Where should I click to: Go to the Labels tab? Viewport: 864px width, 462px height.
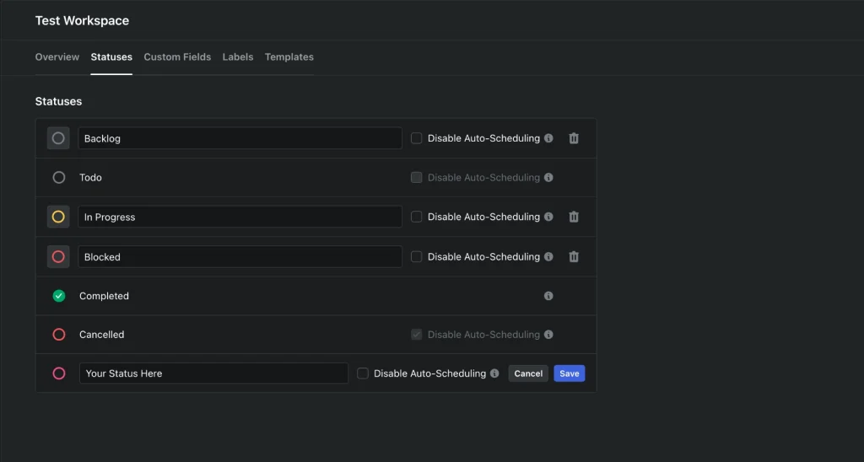[238, 57]
